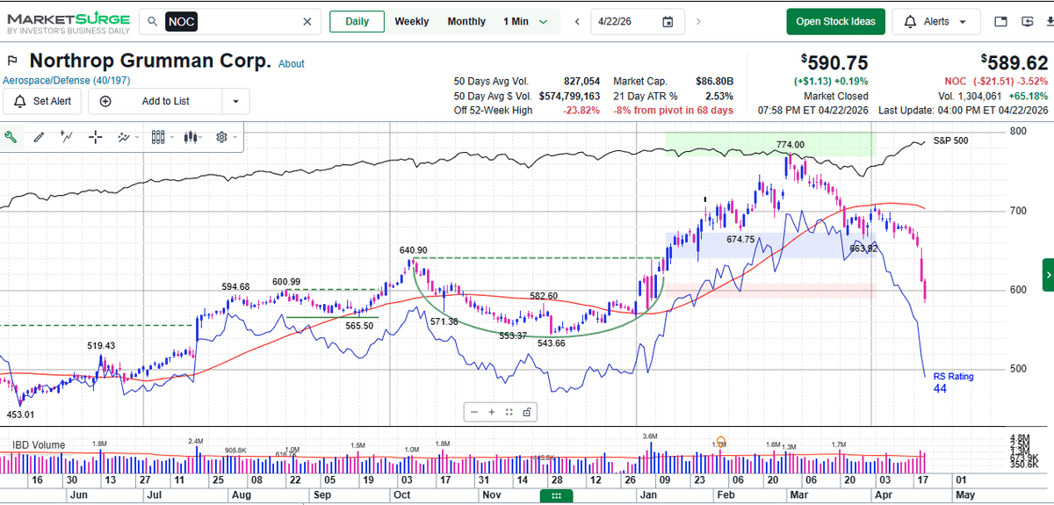Screen dimensions: 1054x505
Task: Open the About link for Northrop Grumman
Action: (x=292, y=64)
